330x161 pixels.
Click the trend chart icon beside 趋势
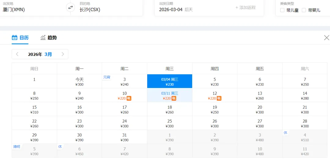[43, 38]
